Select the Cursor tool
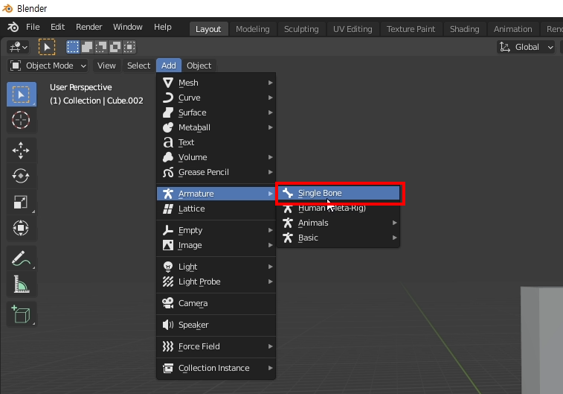Viewport: 563px width, 394px height. (21, 120)
